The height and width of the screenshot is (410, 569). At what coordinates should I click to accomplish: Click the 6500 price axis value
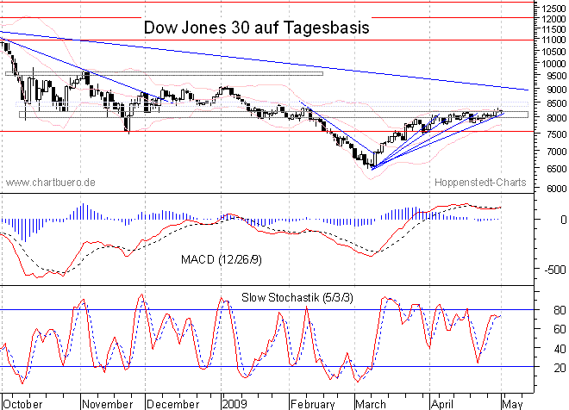coord(556,169)
